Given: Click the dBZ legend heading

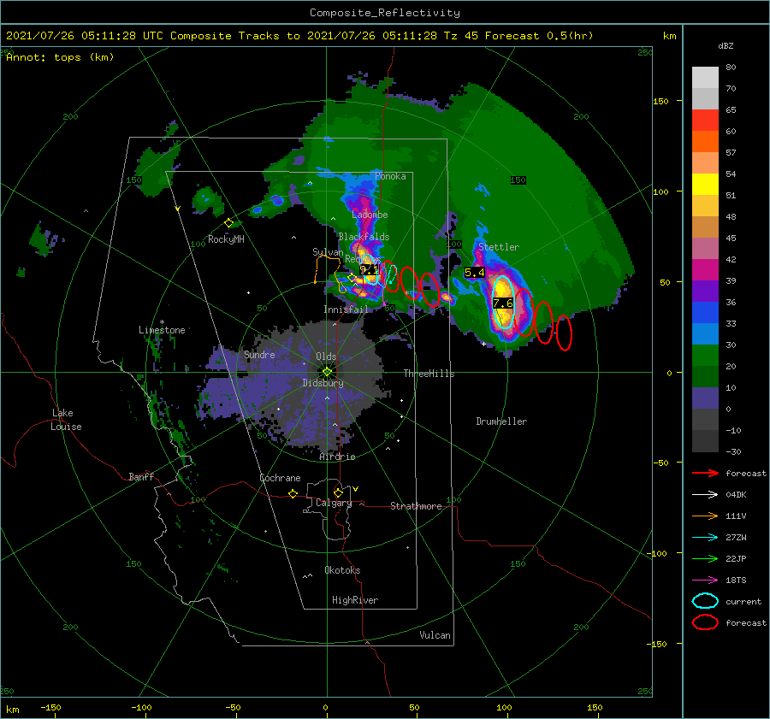Looking at the screenshot, I should click(726, 45).
